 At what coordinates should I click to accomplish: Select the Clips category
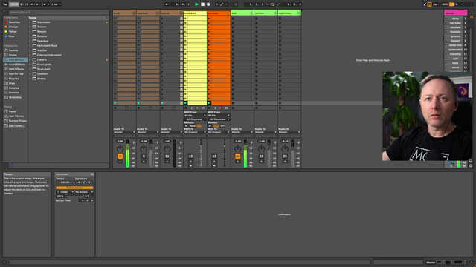(x=12, y=83)
